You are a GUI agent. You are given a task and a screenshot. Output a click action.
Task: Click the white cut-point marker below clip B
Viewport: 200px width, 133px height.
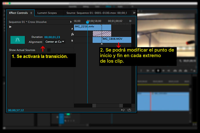point(102,44)
